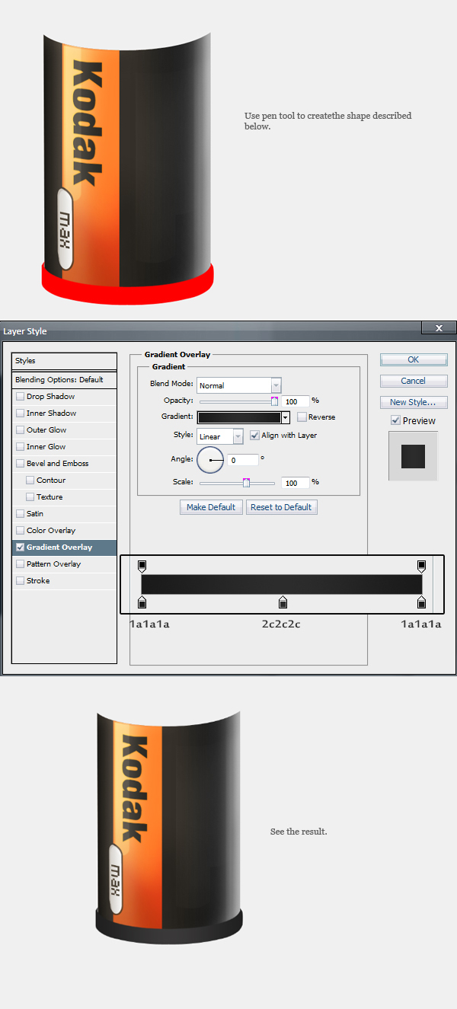457x1009 pixels.
Task: Disable the Preview checkbox
Action: (x=395, y=420)
